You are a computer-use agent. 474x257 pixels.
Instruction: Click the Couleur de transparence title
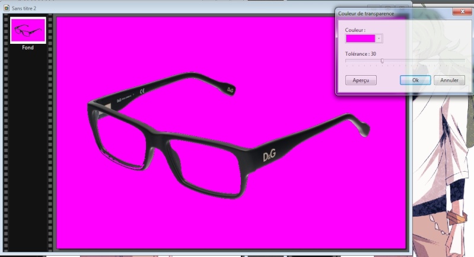pyautogui.click(x=366, y=14)
